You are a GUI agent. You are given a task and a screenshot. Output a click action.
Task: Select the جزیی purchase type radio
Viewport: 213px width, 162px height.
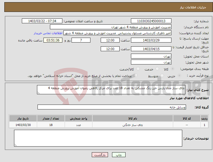179,75
